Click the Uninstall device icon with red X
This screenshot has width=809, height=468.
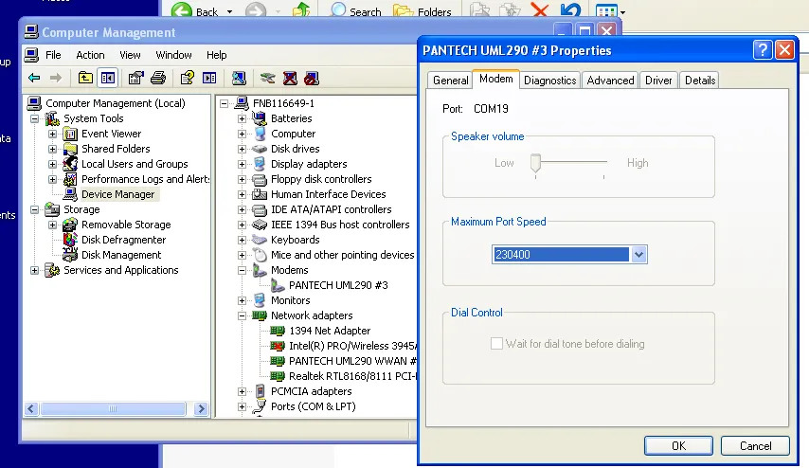click(x=290, y=78)
